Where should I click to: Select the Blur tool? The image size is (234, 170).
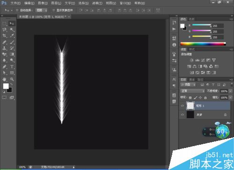pos(4,60)
